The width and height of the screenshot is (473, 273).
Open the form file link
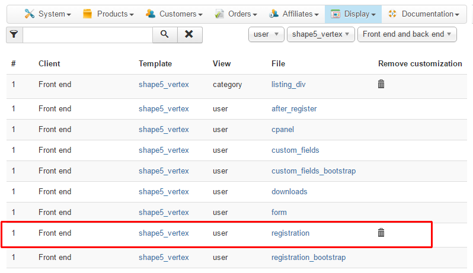279,213
